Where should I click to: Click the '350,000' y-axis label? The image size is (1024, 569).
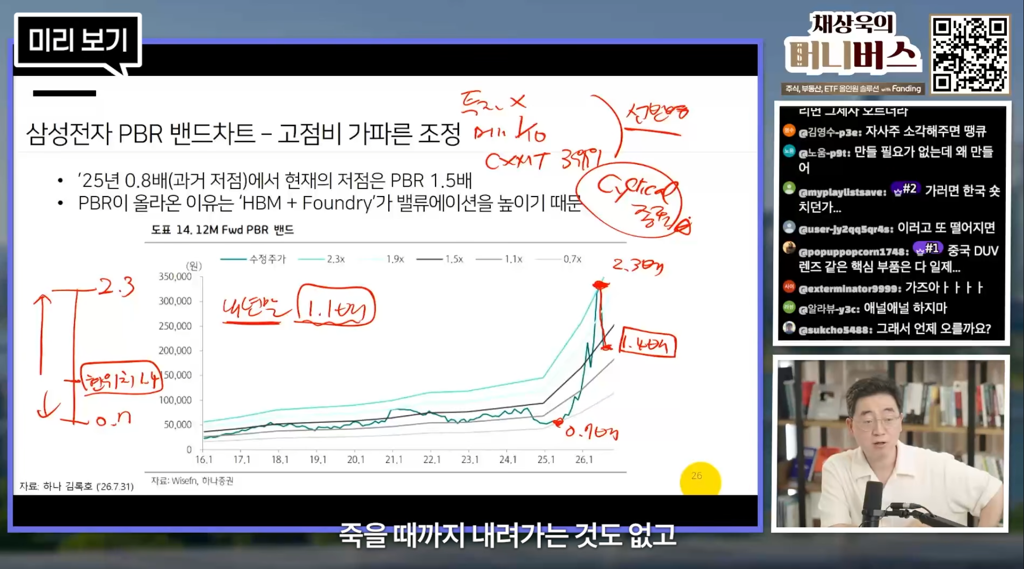(175, 276)
